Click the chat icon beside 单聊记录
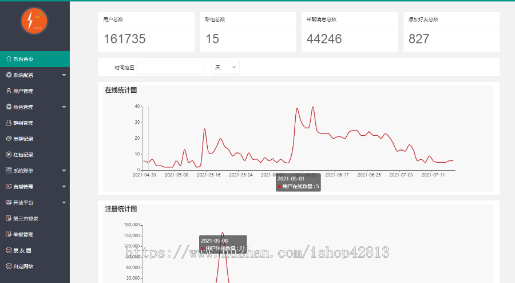The width and height of the screenshot is (515, 283). point(9,139)
